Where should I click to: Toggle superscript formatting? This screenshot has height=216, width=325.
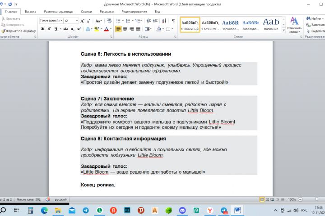pyautogui.click(x=79, y=29)
